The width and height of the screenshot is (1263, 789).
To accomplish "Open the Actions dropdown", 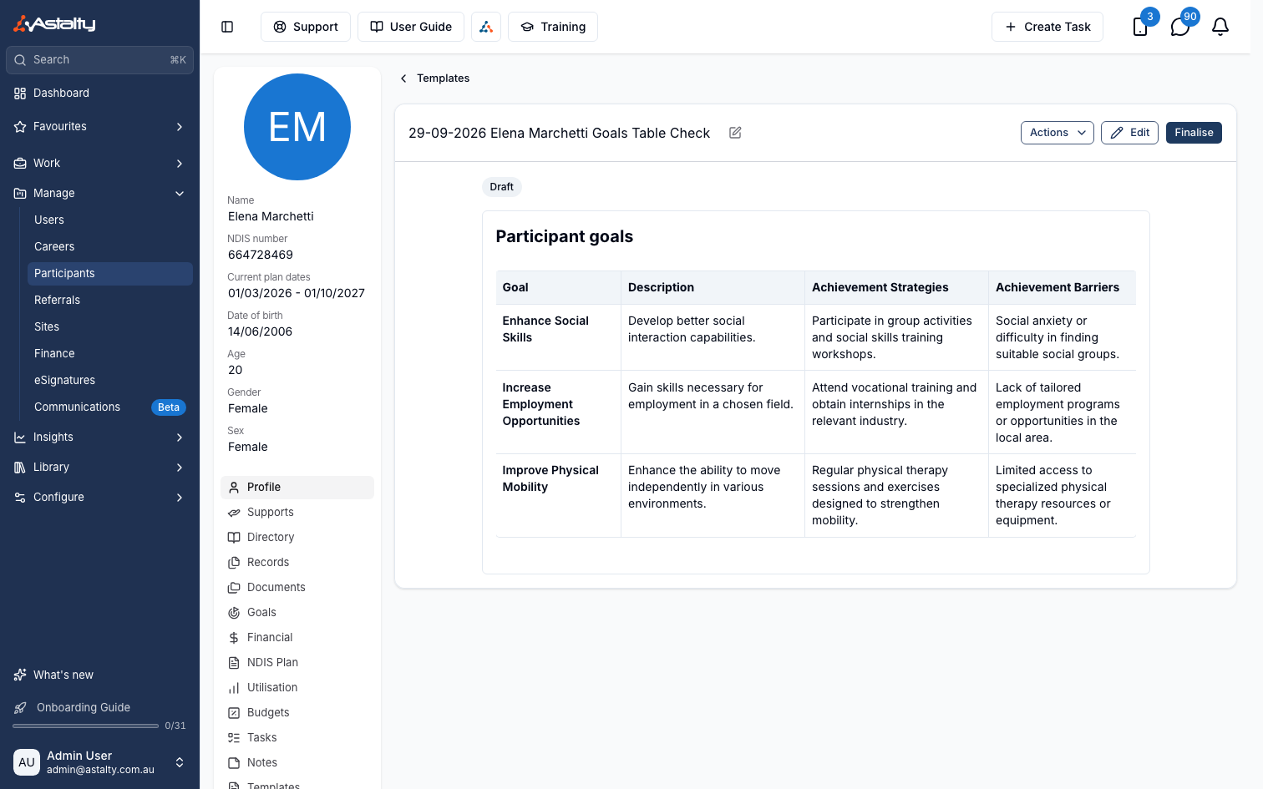I will tap(1057, 133).
